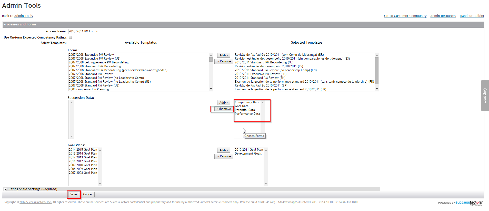
Task: Select '2007/2008 Executive PM Review' template
Action: tap(139, 55)
